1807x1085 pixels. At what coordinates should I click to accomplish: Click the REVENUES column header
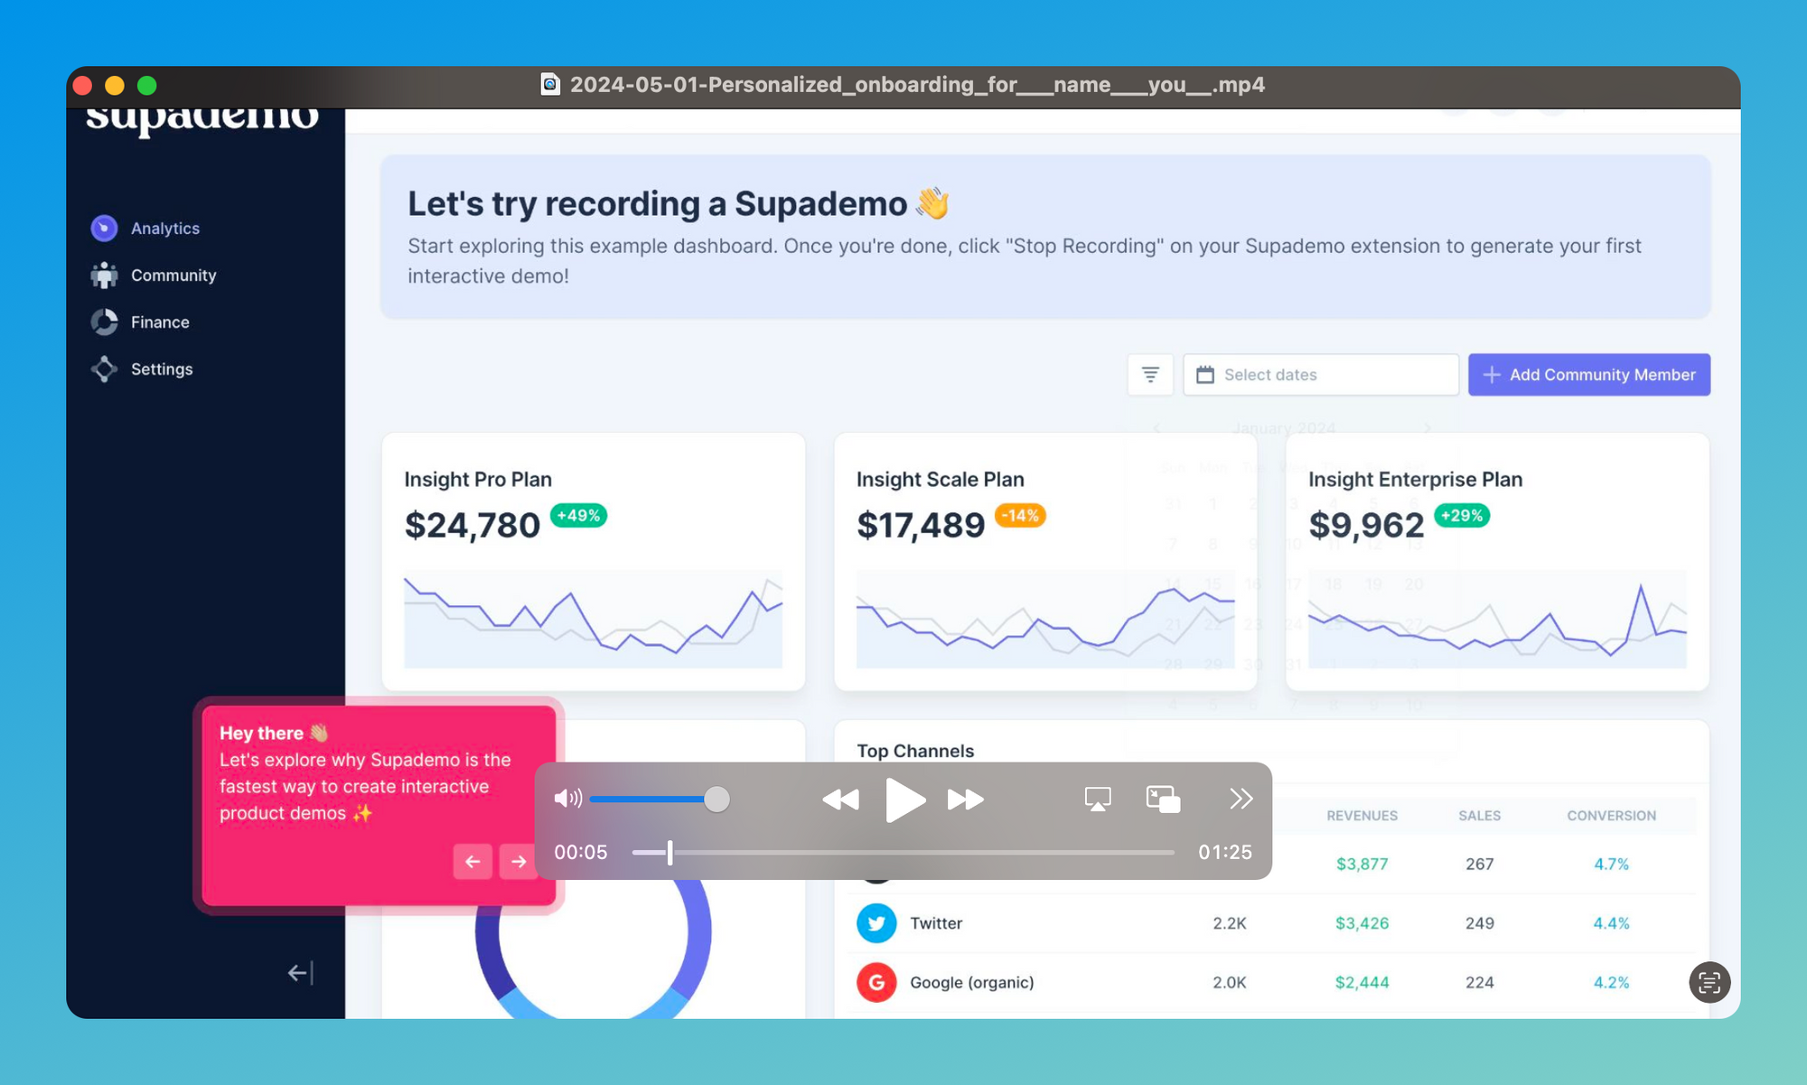tap(1362, 815)
